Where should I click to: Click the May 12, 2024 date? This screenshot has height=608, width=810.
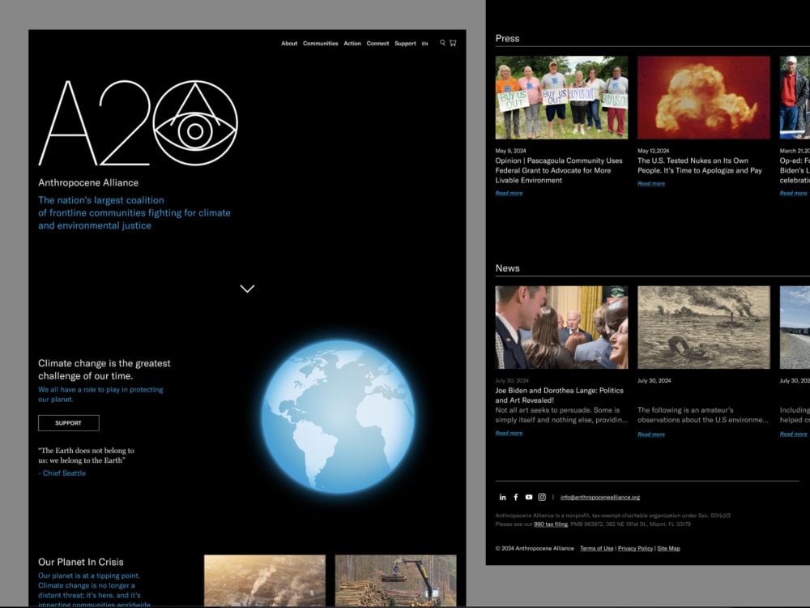click(x=653, y=151)
